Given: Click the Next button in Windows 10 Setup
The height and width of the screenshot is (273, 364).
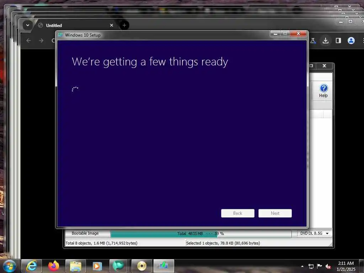Looking at the screenshot, I should 275,213.
